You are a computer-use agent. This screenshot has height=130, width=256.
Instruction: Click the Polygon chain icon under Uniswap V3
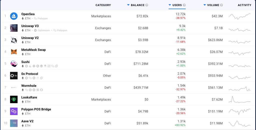point(55,30)
